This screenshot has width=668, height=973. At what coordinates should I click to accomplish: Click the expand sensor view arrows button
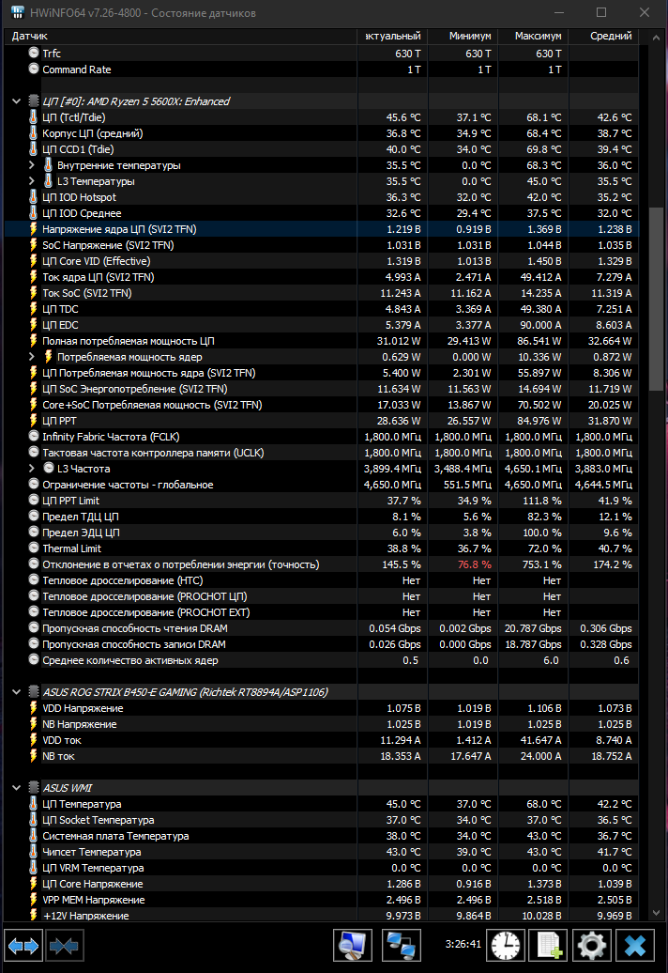23,946
